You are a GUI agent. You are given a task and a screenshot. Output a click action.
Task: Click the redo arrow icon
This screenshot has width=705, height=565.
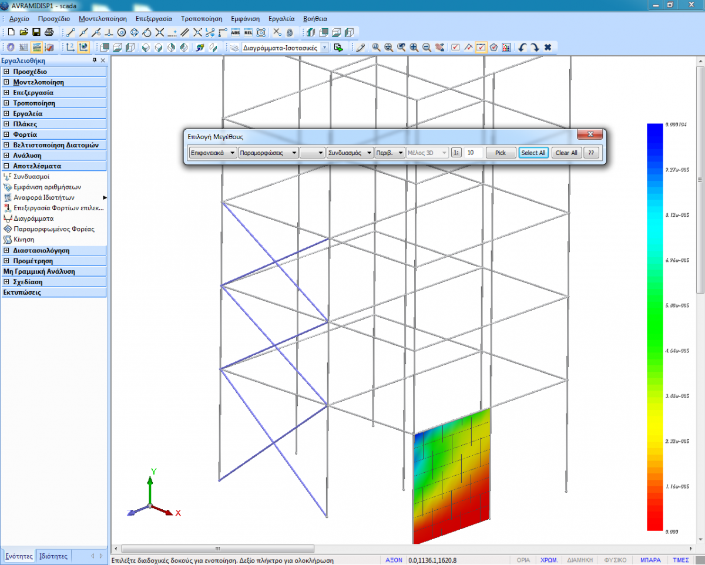[x=534, y=48]
